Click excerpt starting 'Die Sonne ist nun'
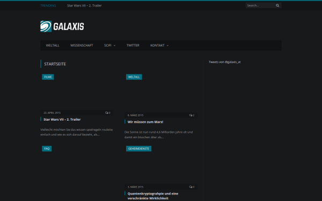Viewport: 322px width, 201px height. pyautogui.click(x=158, y=135)
